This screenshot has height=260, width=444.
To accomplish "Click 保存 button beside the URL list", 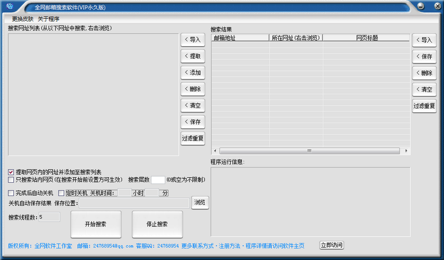I will (x=193, y=122).
